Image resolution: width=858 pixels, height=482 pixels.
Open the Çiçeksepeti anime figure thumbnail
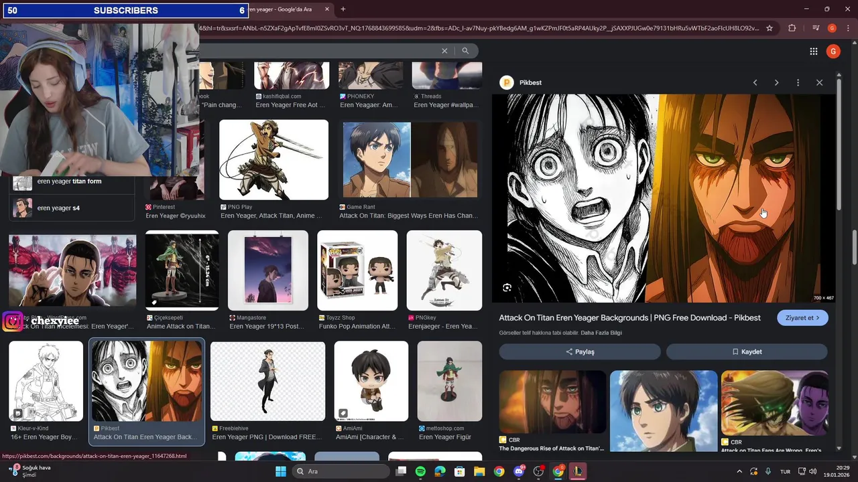coord(182,270)
